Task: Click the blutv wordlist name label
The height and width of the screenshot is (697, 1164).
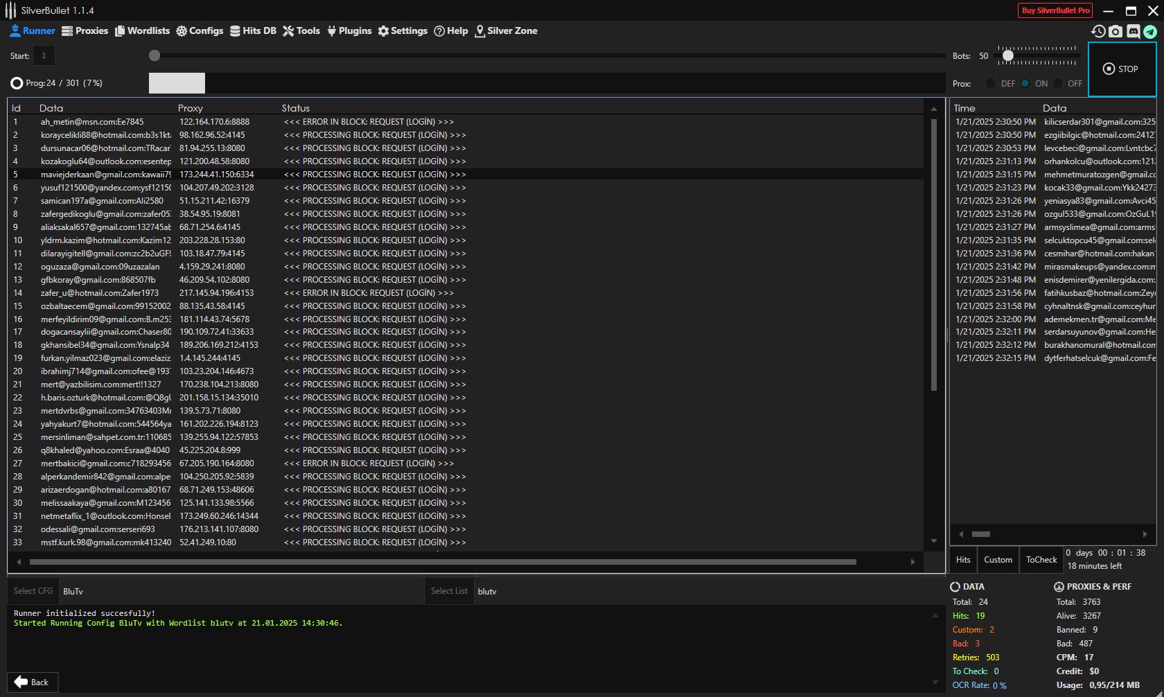Action: (x=487, y=592)
